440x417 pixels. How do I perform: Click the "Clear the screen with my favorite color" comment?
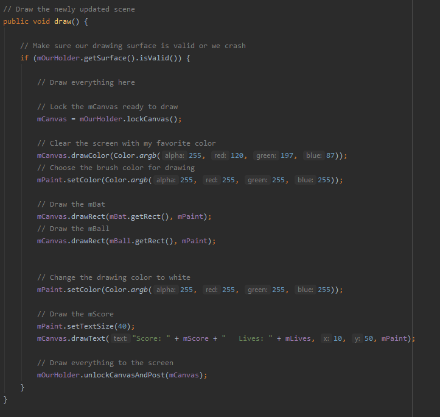point(127,143)
